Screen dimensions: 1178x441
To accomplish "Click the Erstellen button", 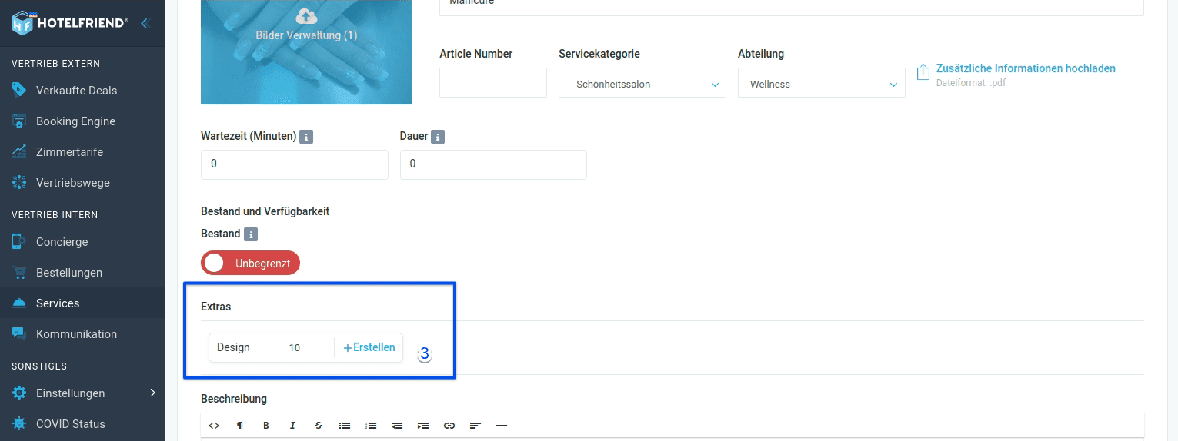I will [369, 347].
